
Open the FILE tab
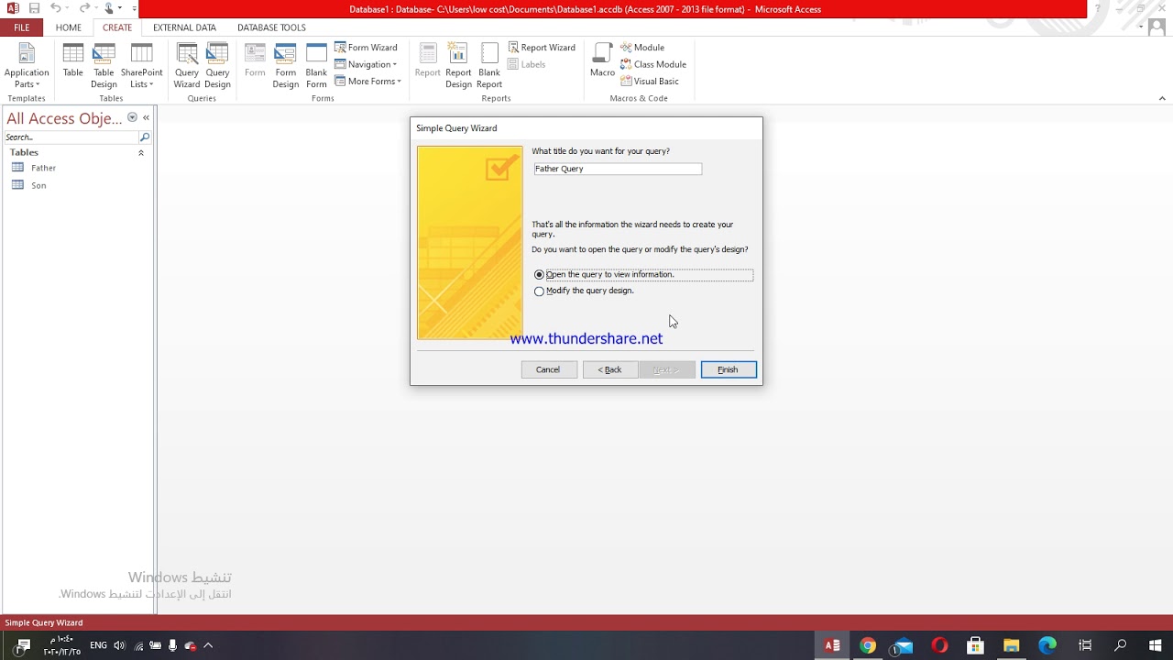pyautogui.click(x=21, y=27)
